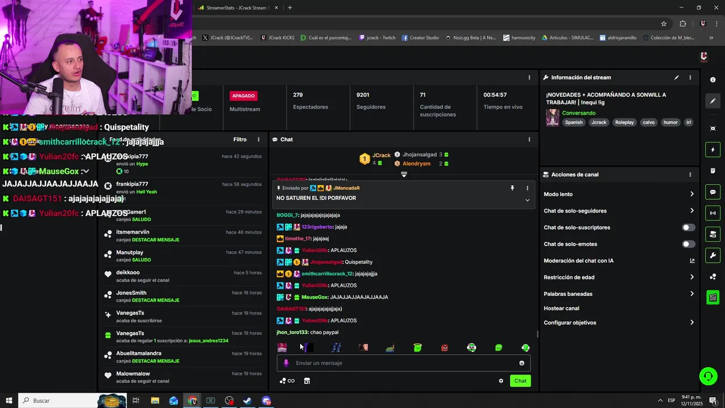Screen dimensions: 725x408
Task: Open the emoji picker in message box
Action: click(522, 363)
